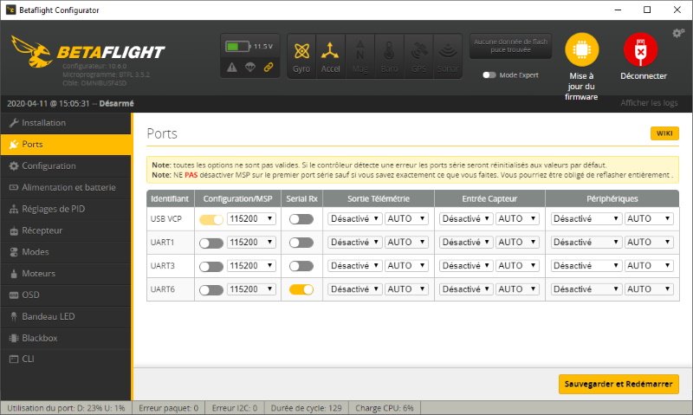This screenshot has height=415, width=693.
Task: Disable Serial Rx on UART6
Action: 301,289
